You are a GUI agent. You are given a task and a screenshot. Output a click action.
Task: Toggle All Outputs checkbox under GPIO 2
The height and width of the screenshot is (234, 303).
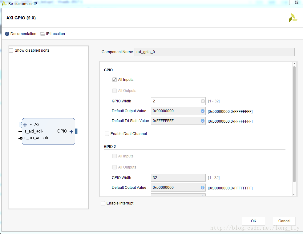(x=115, y=167)
